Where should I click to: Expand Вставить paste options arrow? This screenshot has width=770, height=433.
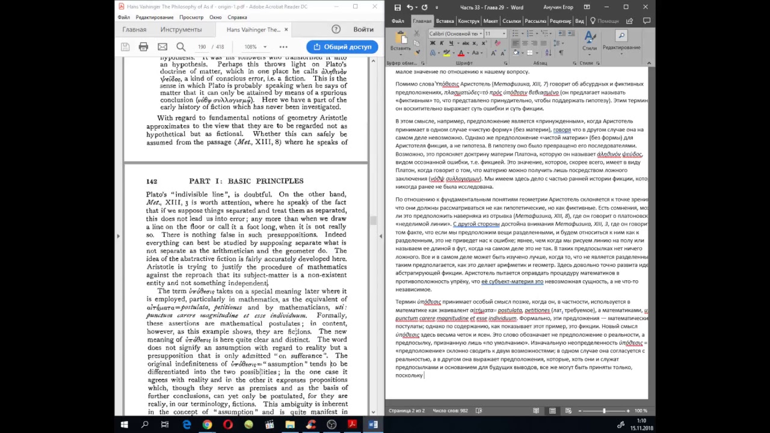pos(401,55)
